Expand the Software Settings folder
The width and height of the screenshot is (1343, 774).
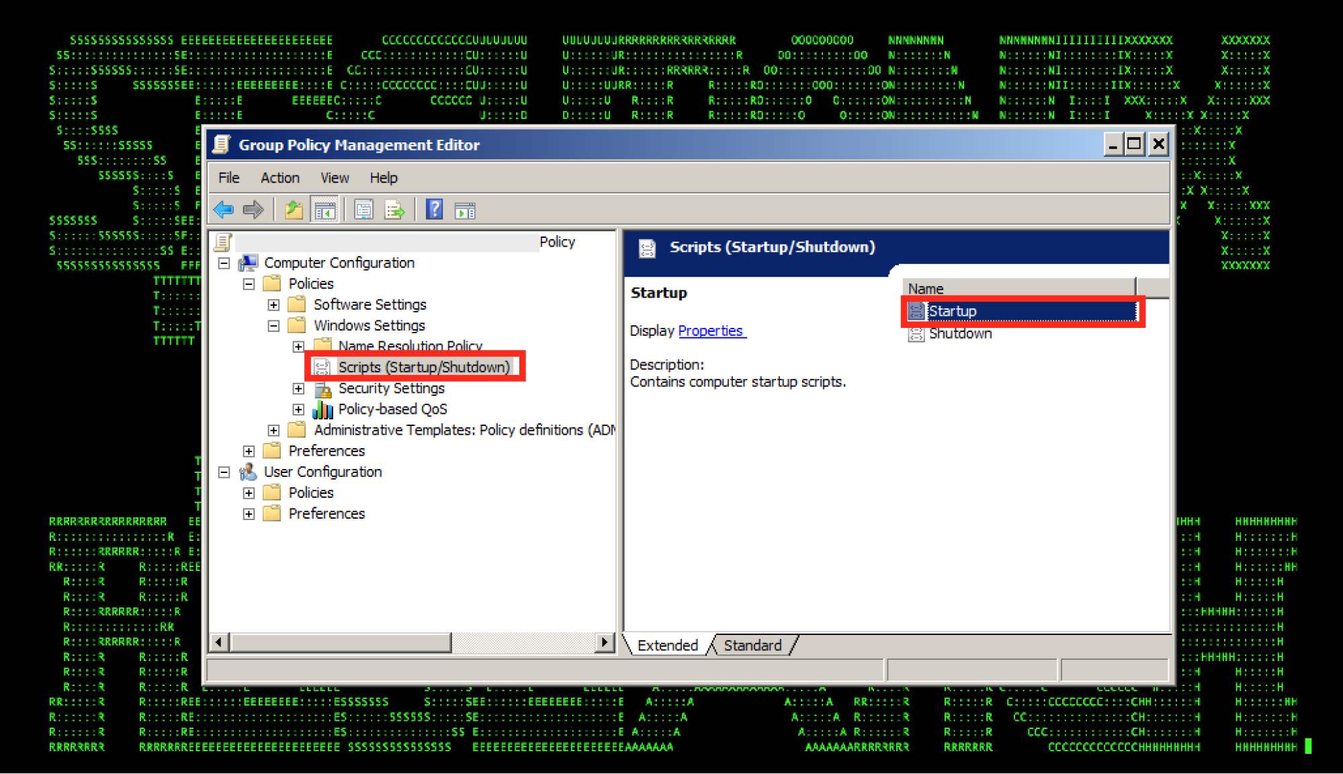click(273, 305)
